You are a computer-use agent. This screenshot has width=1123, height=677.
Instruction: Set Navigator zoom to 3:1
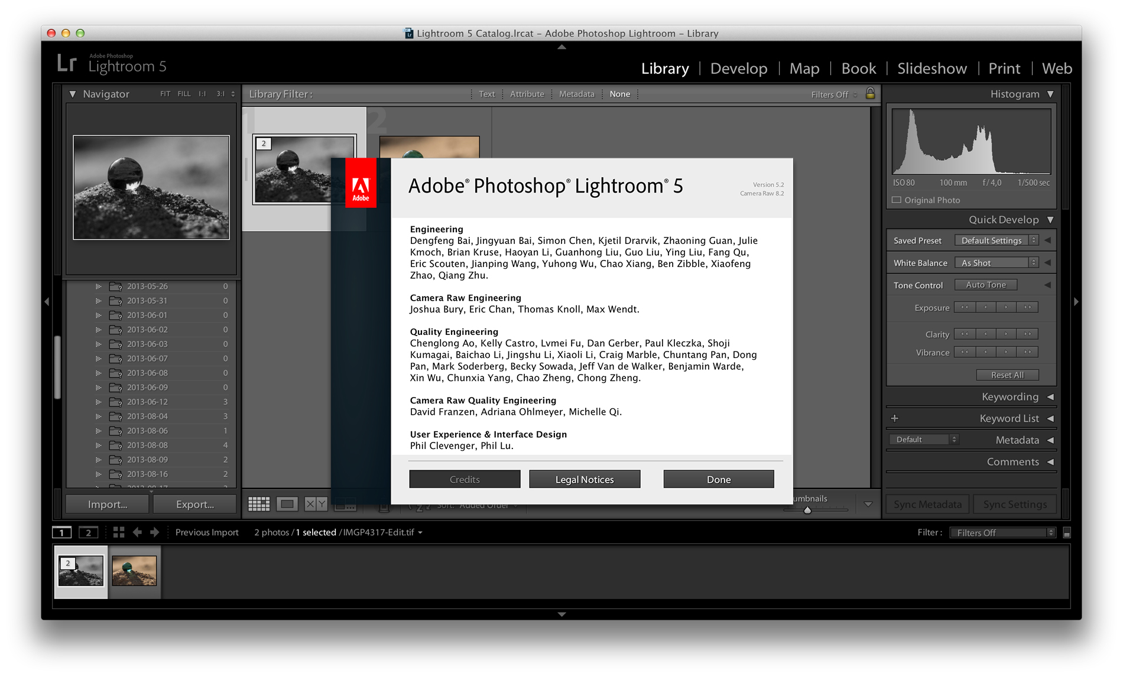(x=220, y=94)
